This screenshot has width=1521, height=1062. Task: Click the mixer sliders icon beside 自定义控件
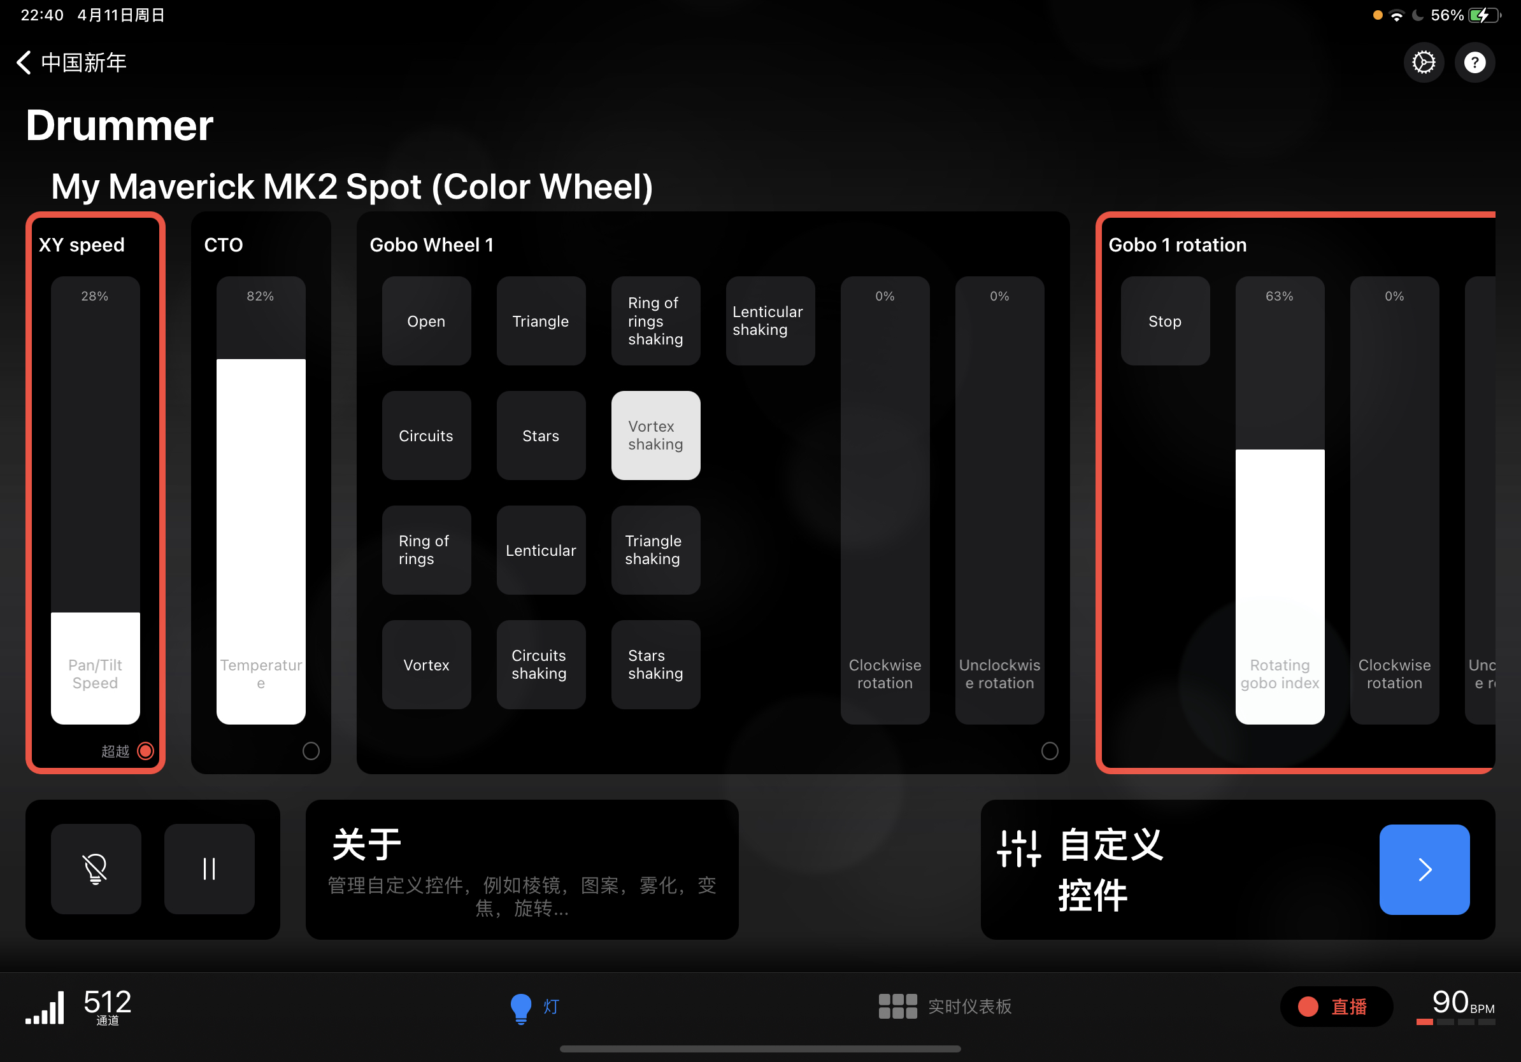pyautogui.click(x=1019, y=849)
